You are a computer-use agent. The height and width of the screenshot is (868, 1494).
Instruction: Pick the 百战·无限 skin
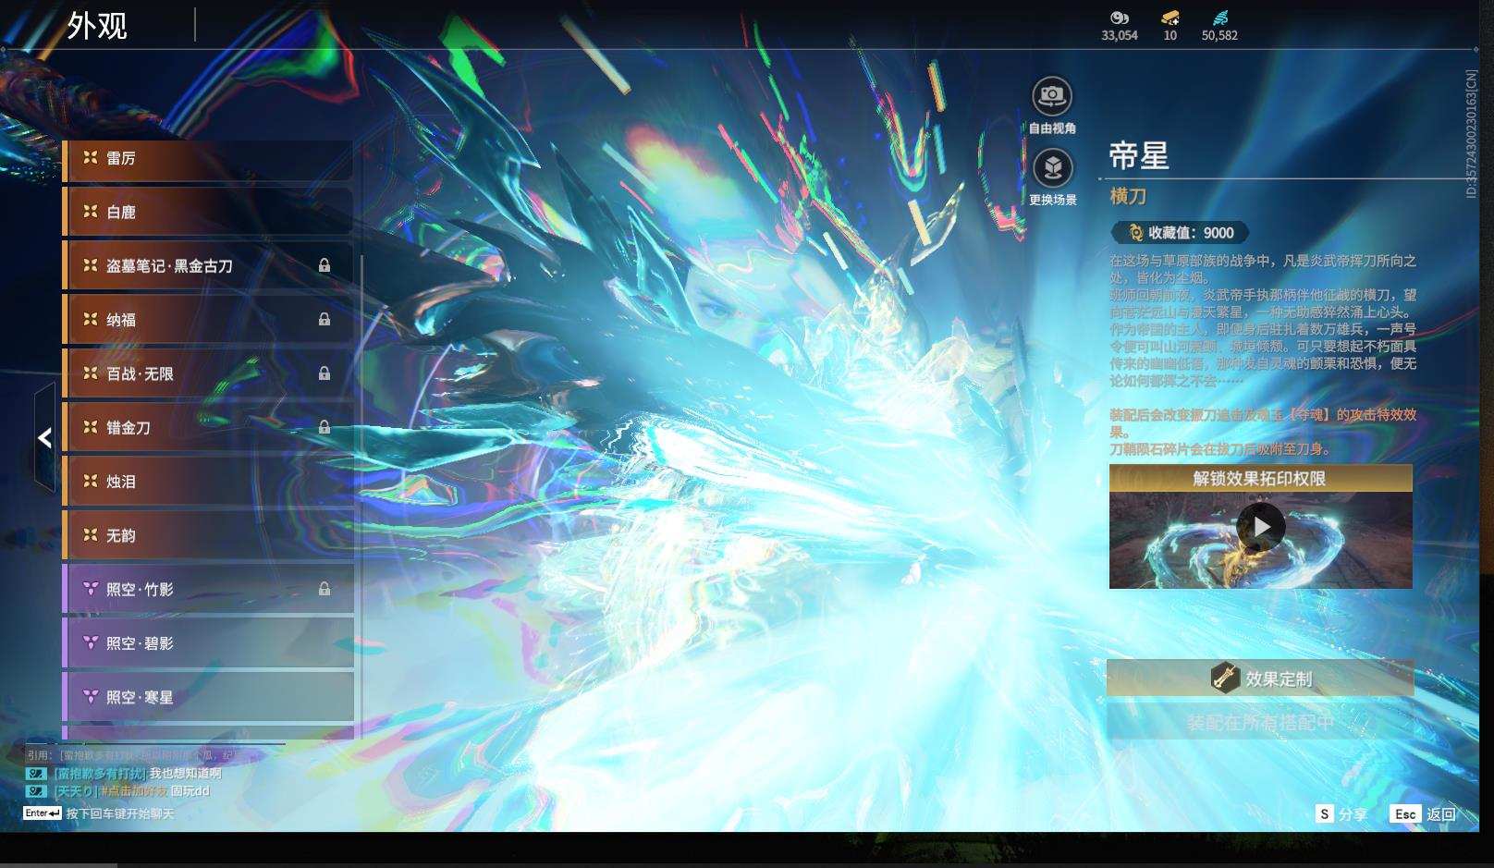coord(209,373)
